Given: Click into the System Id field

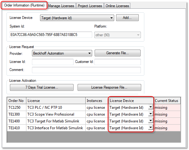Looking at the screenshot, I should [x=51, y=35].
